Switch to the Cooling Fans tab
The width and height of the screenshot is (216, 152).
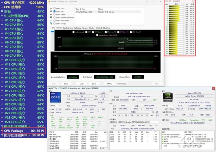[x=68, y=28]
